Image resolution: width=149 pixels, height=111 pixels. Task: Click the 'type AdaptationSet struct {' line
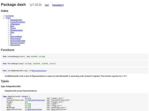(x=16, y=96)
